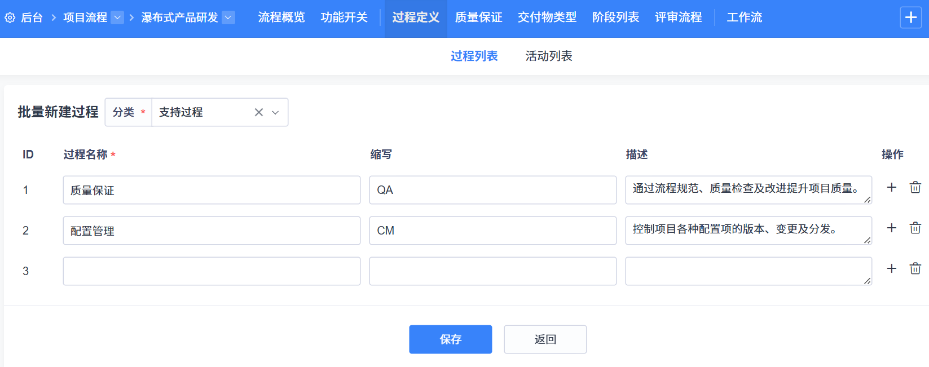The image size is (929, 367).
Task: Click the empty 过程名称 field in row 3
Action: tap(212, 271)
